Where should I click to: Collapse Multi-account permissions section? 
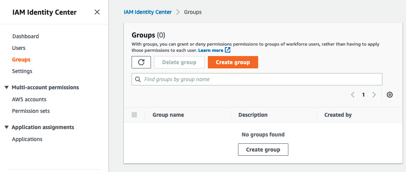pos(7,87)
